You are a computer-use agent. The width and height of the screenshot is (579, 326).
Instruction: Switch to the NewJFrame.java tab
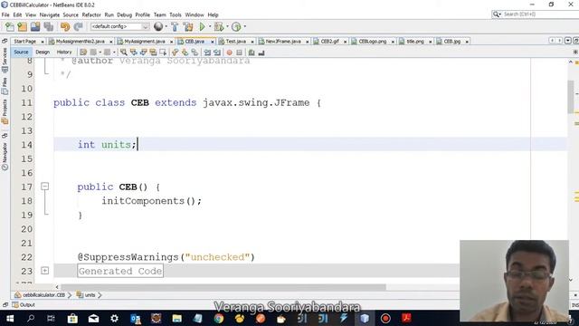[283, 42]
